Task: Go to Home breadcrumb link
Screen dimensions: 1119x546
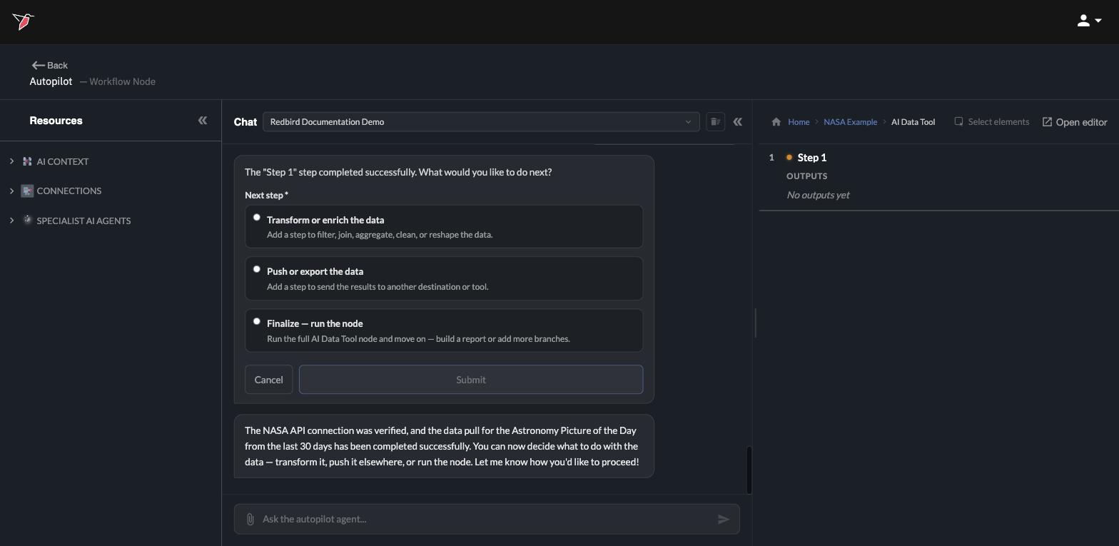Action: coord(799,122)
